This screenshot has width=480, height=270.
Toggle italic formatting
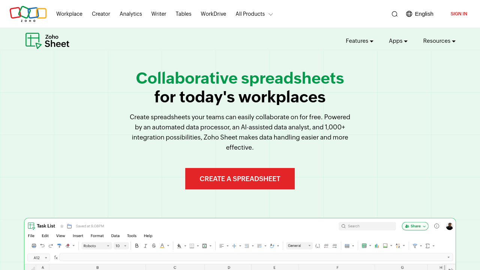pyautogui.click(x=145, y=246)
